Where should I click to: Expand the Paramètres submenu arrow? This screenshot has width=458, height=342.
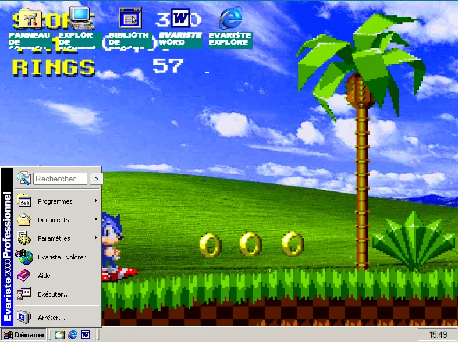[96, 238]
